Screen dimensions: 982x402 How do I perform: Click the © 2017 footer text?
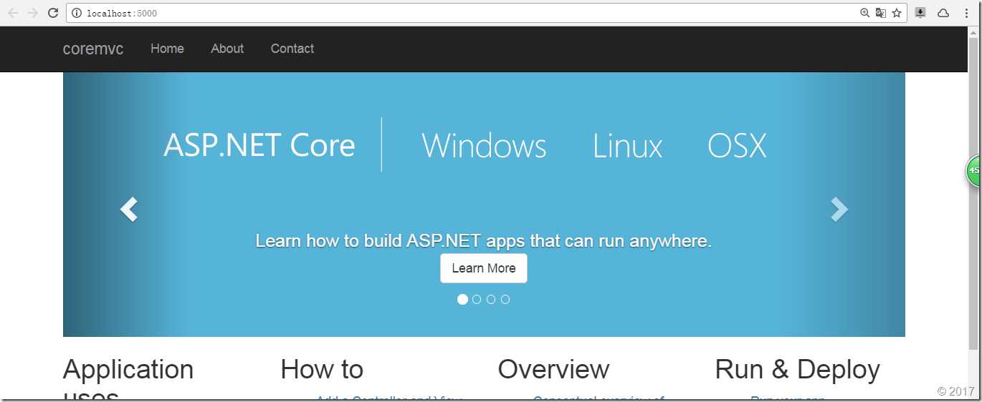pyautogui.click(x=955, y=391)
